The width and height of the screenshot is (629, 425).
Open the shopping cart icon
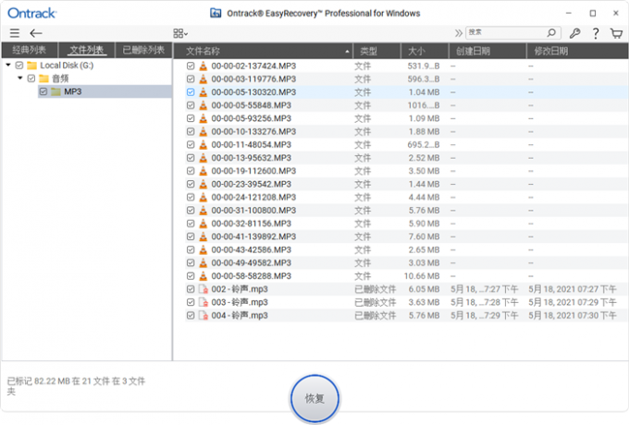tap(616, 33)
